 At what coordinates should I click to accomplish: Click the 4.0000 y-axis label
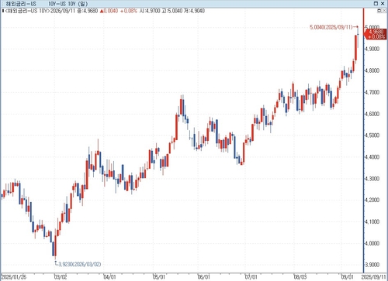click(x=372, y=243)
